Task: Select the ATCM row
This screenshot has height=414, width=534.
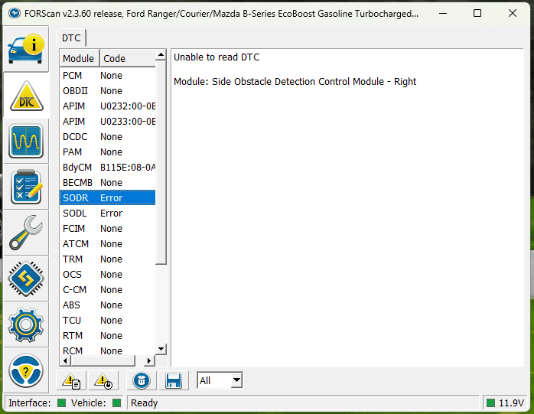Action: (108, 244)
